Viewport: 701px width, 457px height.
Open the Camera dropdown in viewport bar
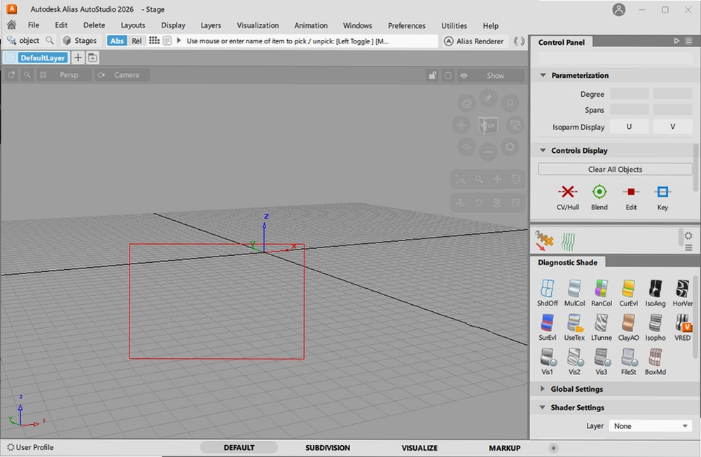[122, 75]
